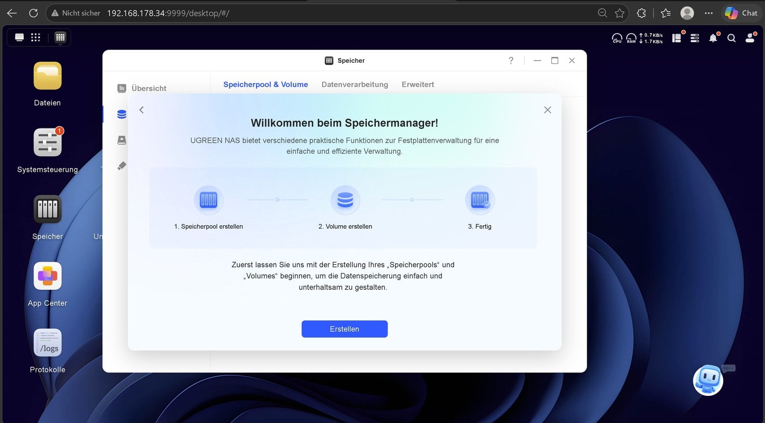The width and height of the screenshot is (765, 423).
Task: Open the Erweitert tab
Action: pyautogui.click(x=418, y=85)
